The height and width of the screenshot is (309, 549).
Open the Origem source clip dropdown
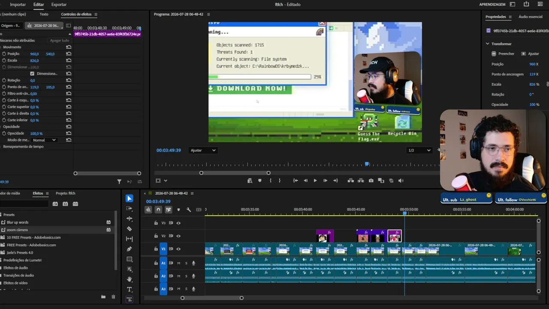[x=10, y=26]
